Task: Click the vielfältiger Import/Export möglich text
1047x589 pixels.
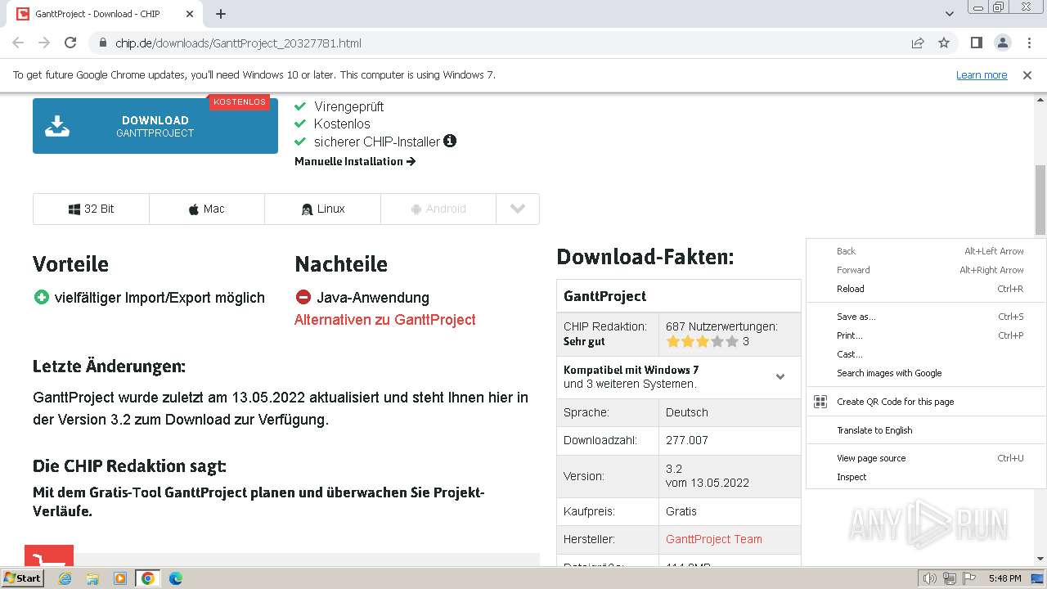Action: (160, 298)
